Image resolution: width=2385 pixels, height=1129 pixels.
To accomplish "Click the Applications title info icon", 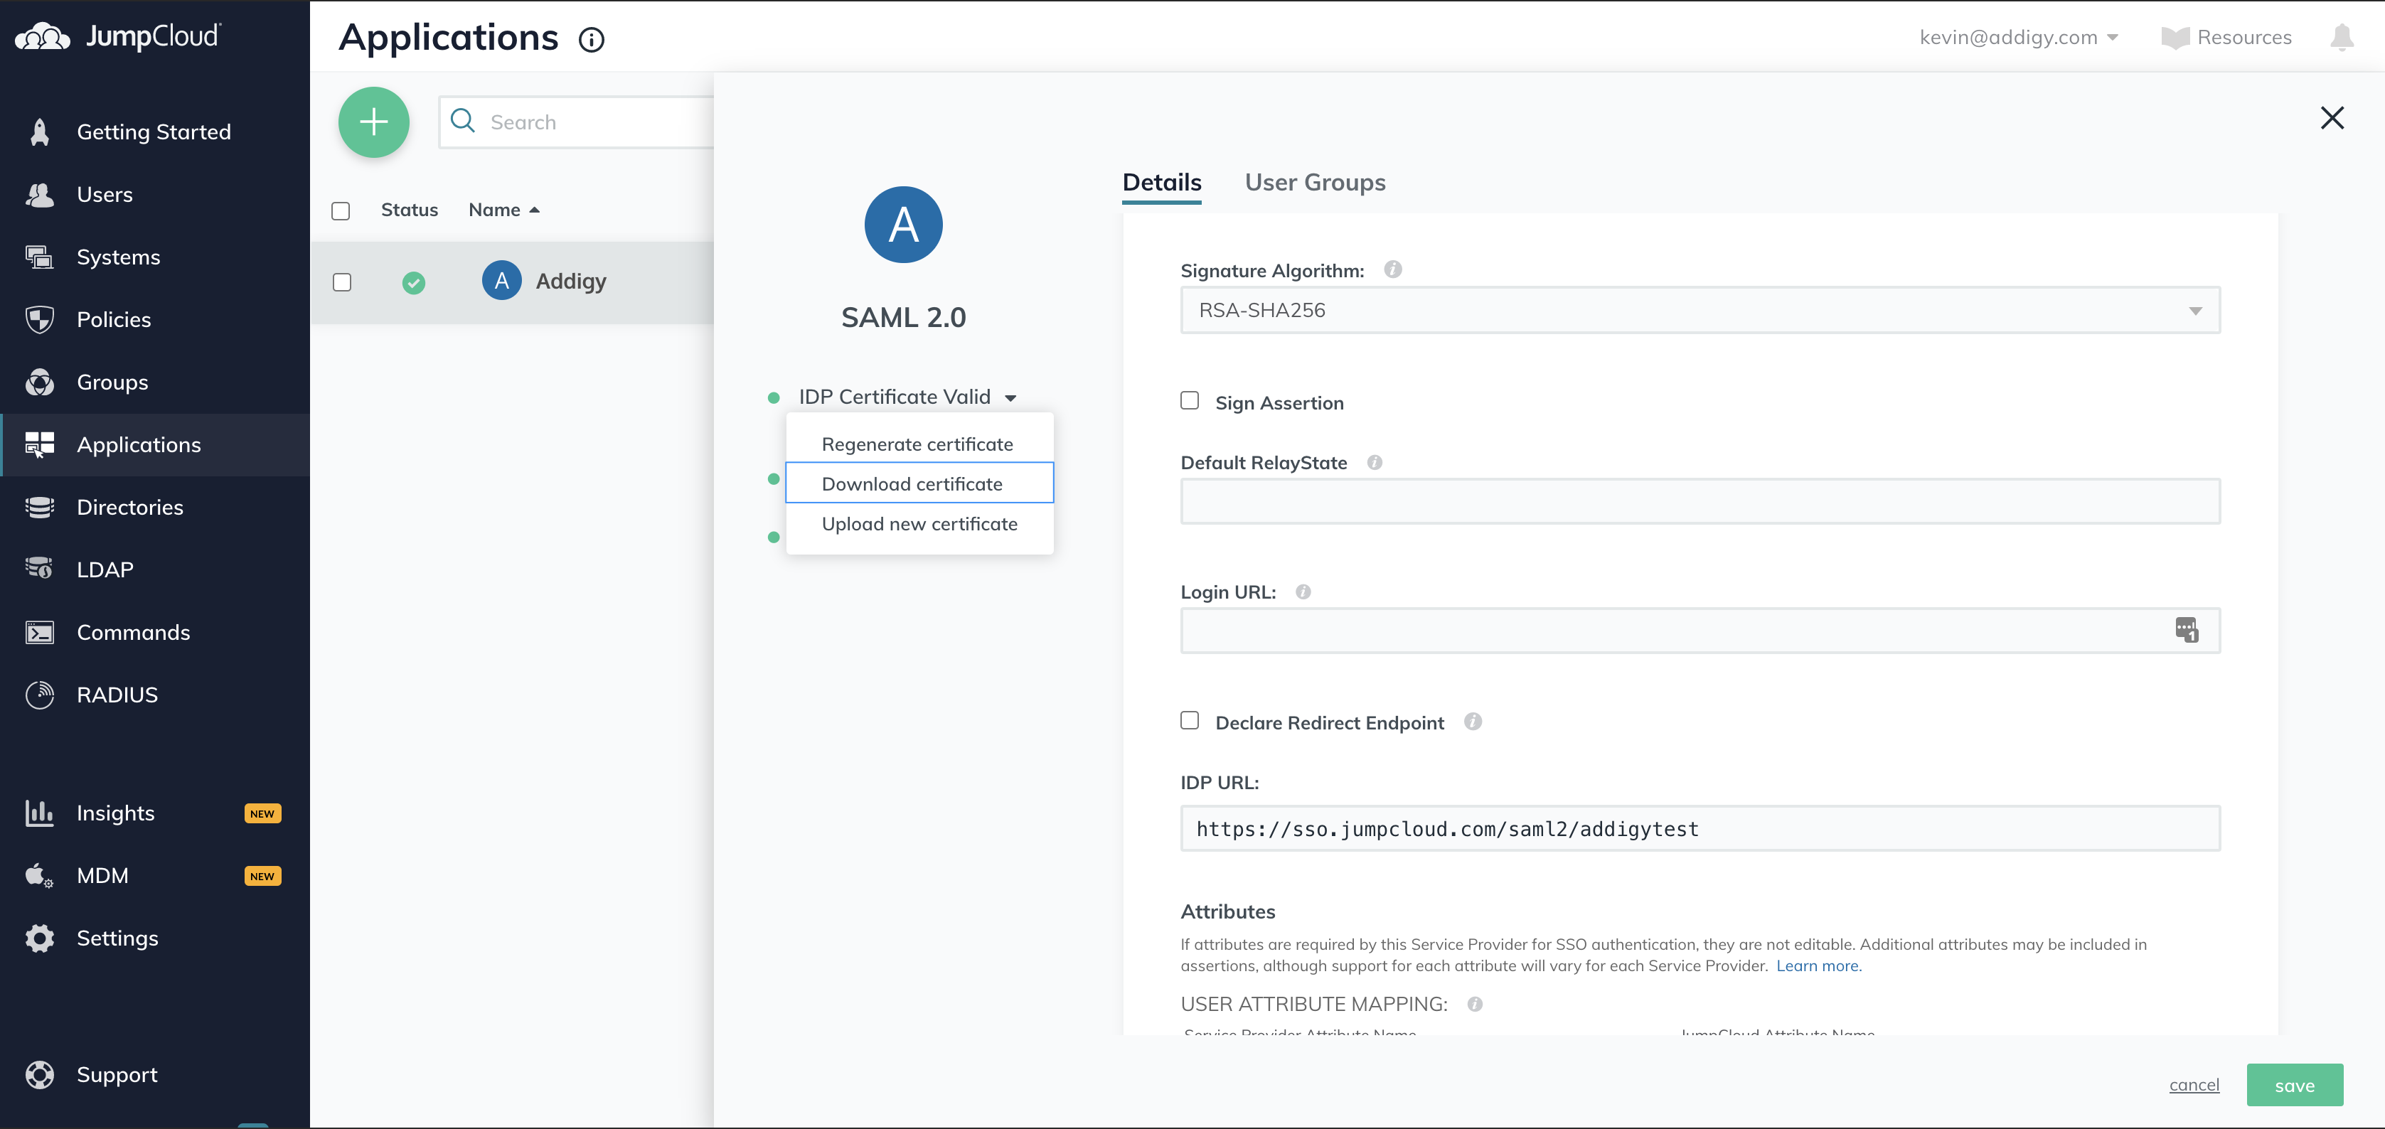I will pos(592,40).
